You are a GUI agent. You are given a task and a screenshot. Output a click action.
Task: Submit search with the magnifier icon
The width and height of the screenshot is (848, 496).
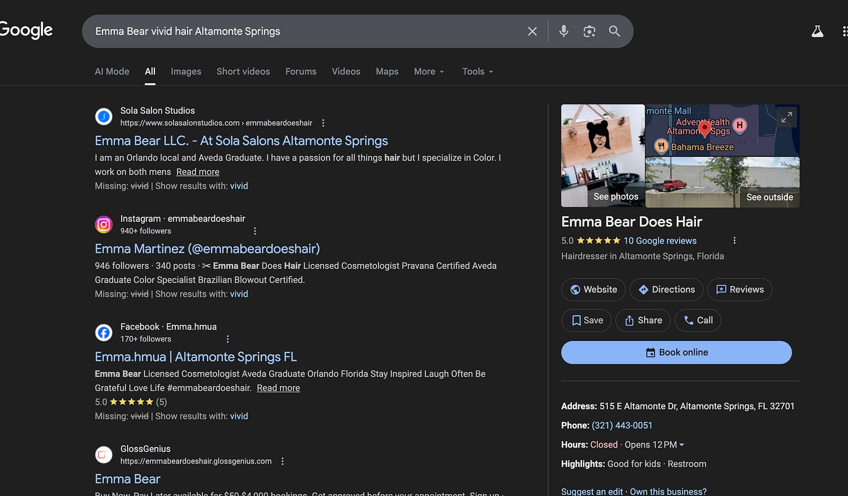pyautogui.click(x=614, y=31)
